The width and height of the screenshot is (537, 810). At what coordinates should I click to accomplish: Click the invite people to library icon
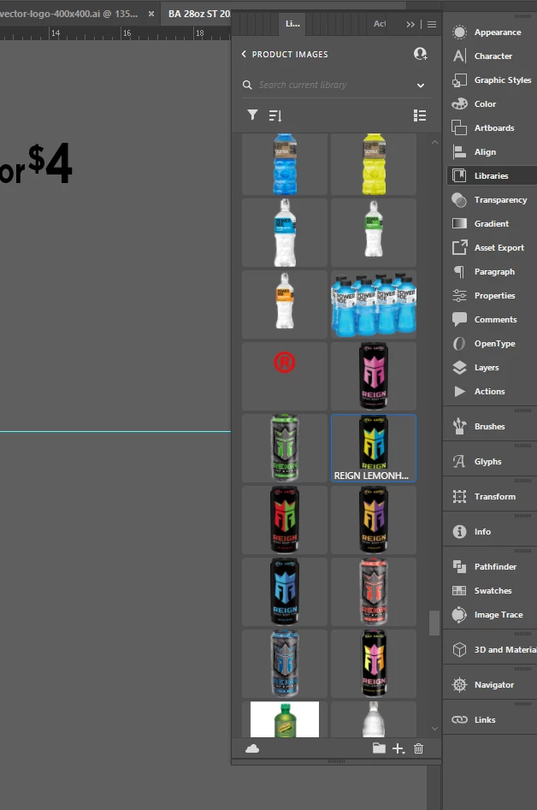tap(421, 54)
